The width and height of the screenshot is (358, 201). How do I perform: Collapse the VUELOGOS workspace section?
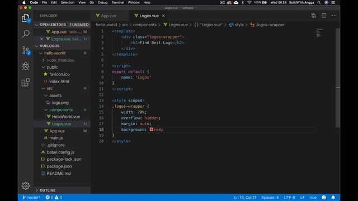click(x=37, y=46)
